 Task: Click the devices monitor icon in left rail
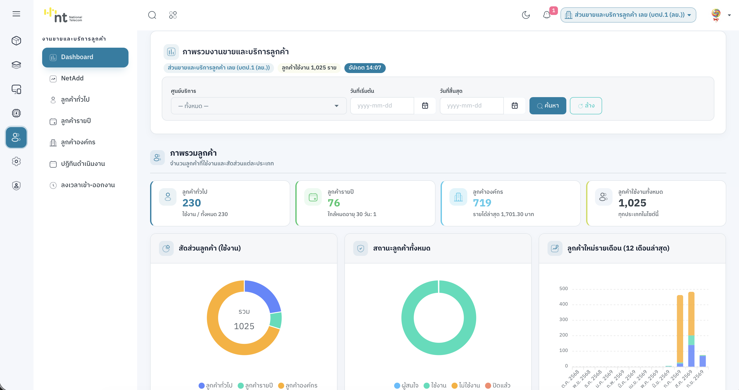click(x=16, y=89)
